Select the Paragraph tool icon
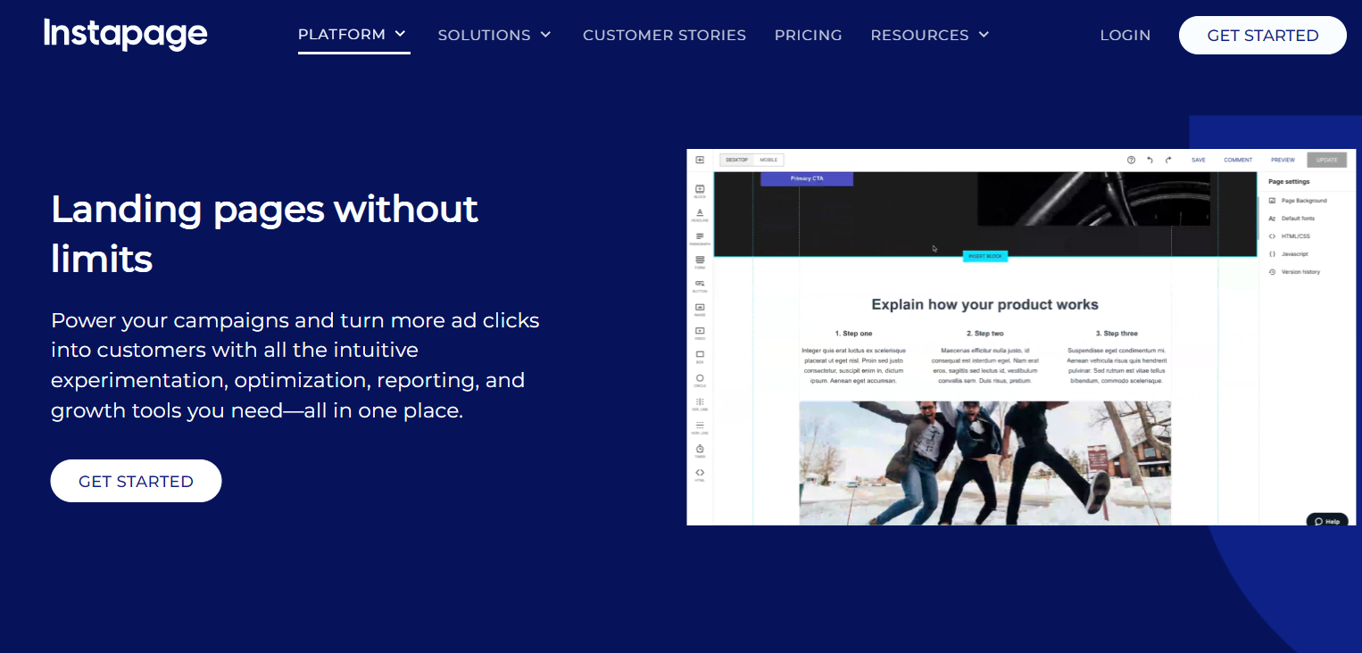The image size is (1362, 653). pyautogui.click(x=700, y=238)
